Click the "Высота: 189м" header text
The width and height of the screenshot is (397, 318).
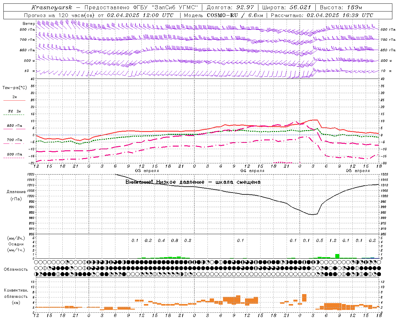341,7
